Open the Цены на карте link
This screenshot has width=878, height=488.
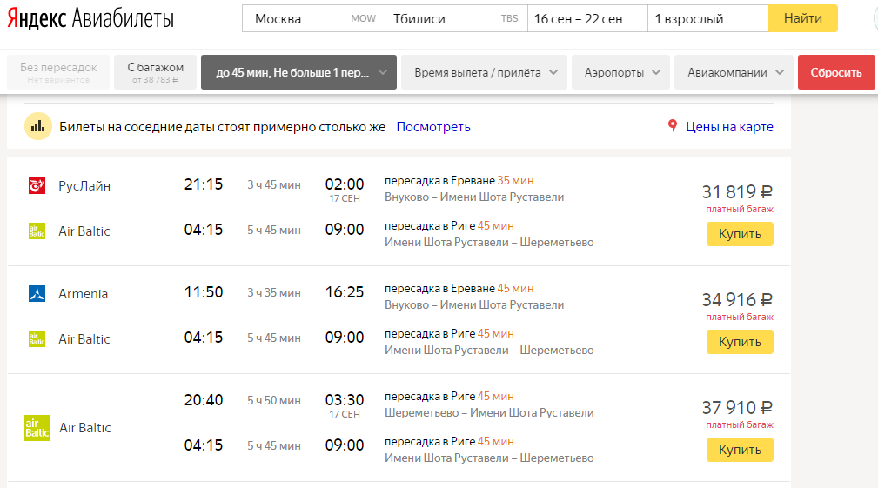coord(729,127)
